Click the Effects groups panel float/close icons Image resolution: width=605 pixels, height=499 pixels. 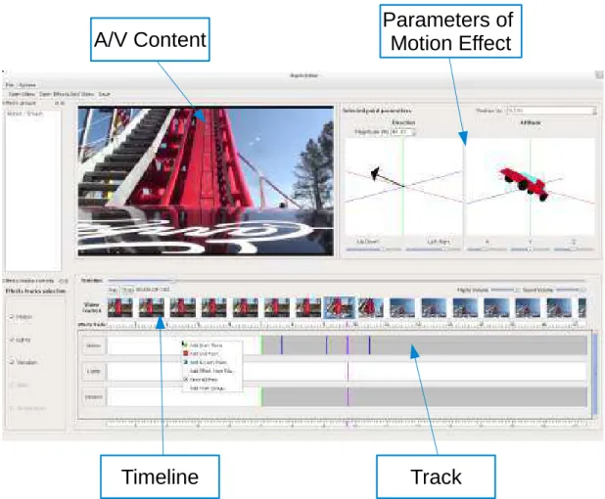click(60, 104)
